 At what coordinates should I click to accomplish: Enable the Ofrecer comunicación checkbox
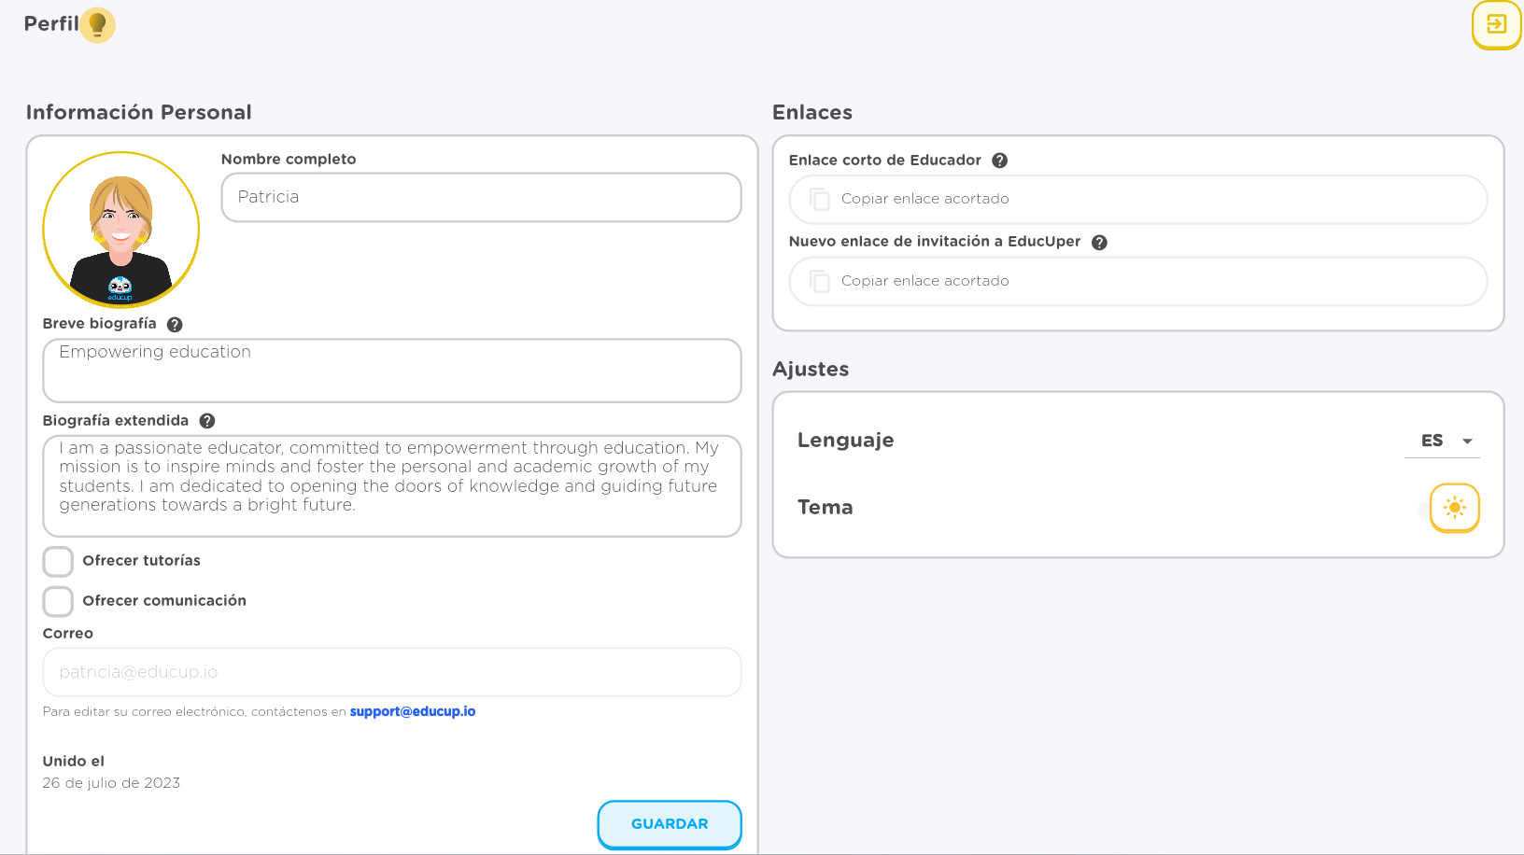(58, 602)
